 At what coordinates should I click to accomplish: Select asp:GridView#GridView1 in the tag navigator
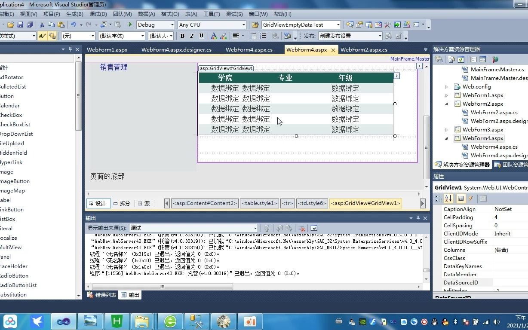click(365, 203)
